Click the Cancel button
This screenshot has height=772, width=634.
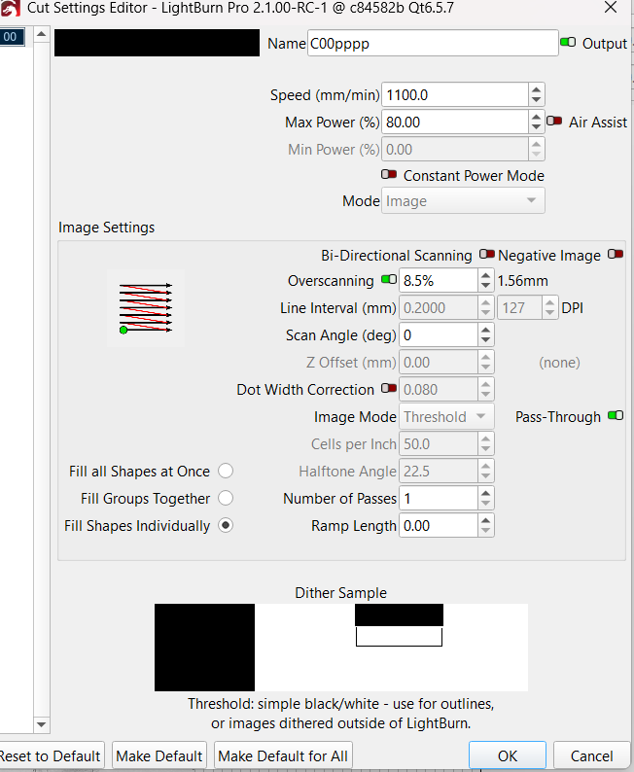(591, 755)
